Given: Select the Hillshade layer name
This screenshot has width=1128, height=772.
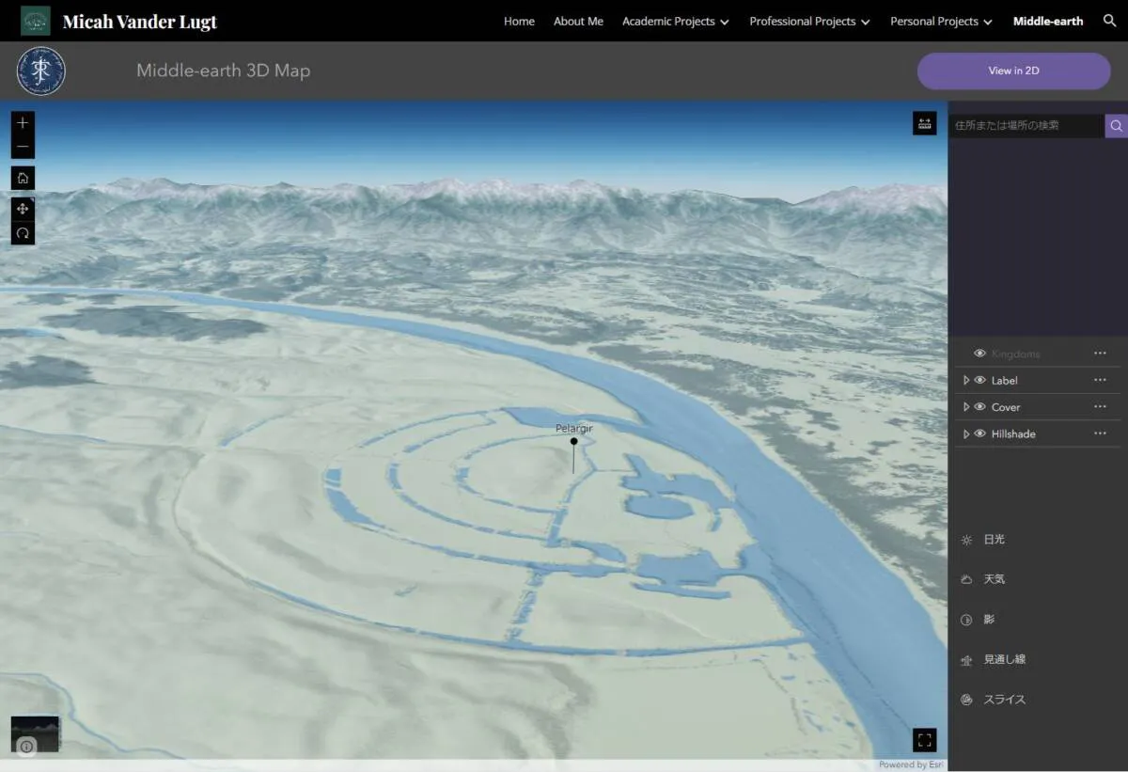Looking at the screenshot, I should 1013,433.
